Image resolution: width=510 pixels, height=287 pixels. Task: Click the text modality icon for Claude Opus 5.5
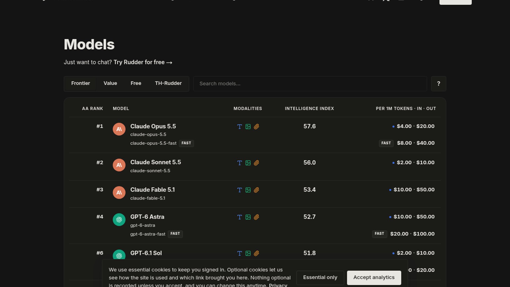click(240, 127)
